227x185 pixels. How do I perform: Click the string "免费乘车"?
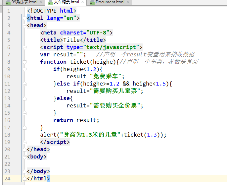click(x=106, y=77)
